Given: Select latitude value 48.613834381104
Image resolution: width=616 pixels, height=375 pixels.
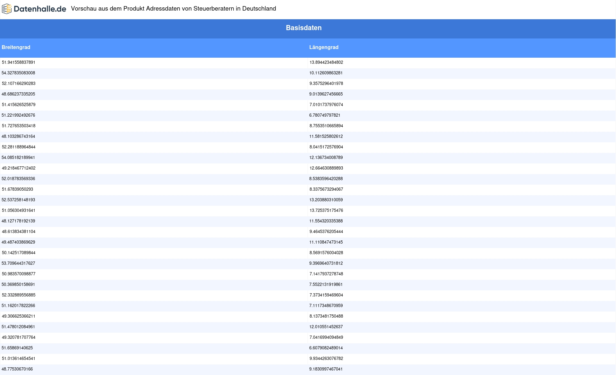Looking at the screenshot, I should click(x=19, y=232).
